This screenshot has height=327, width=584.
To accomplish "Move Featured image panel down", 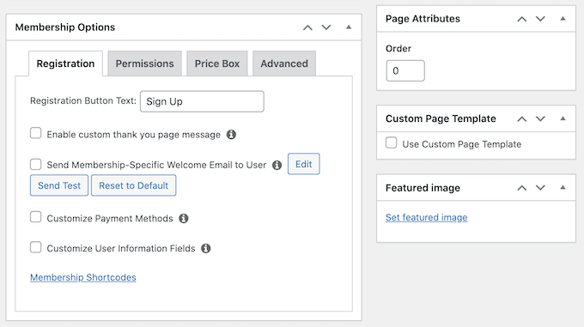I will click(x=540, y=188).
